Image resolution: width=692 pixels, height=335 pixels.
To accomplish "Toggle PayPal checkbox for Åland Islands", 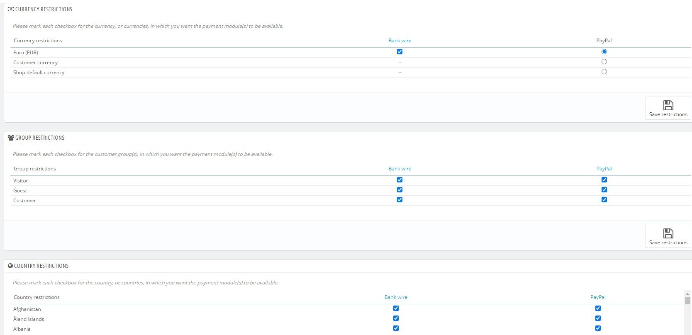I will tap(598, 318).
